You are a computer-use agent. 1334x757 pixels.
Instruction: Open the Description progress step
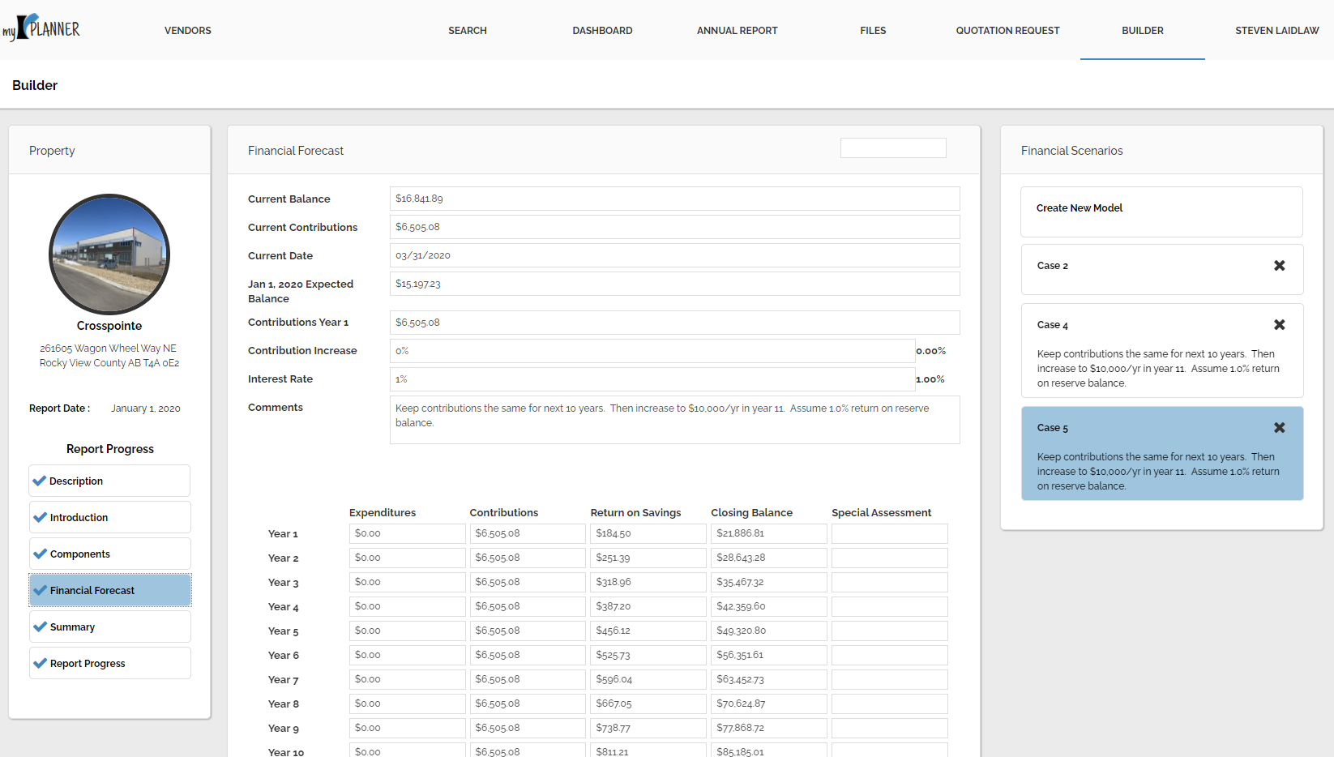pos(109,481)
